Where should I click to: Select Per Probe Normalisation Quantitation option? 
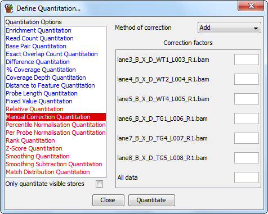[x=56, y=133]
